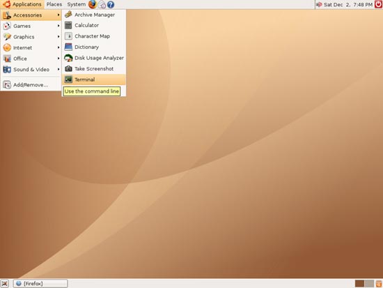Open the clock showing Sat Dec 2, 7:48 PM

(x=348, y=4)
